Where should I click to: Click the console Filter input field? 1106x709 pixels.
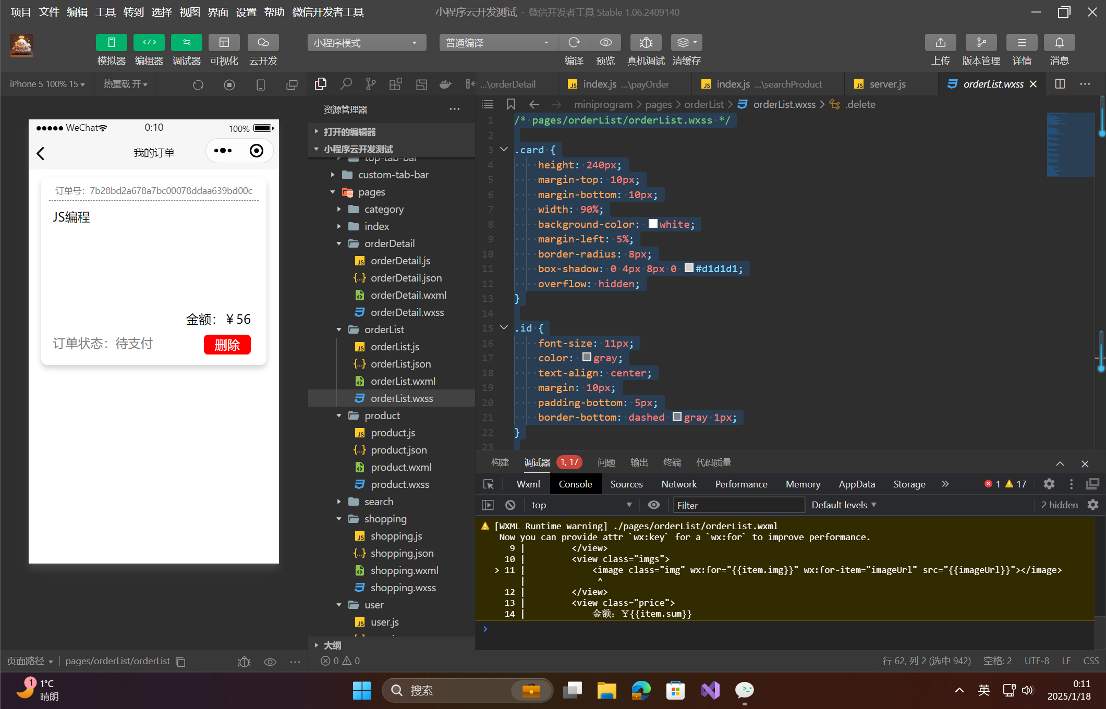click(x=738, y=505)
